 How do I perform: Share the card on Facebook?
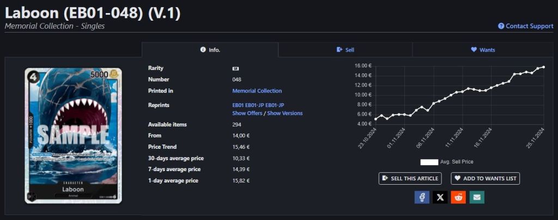coord(422,197)
